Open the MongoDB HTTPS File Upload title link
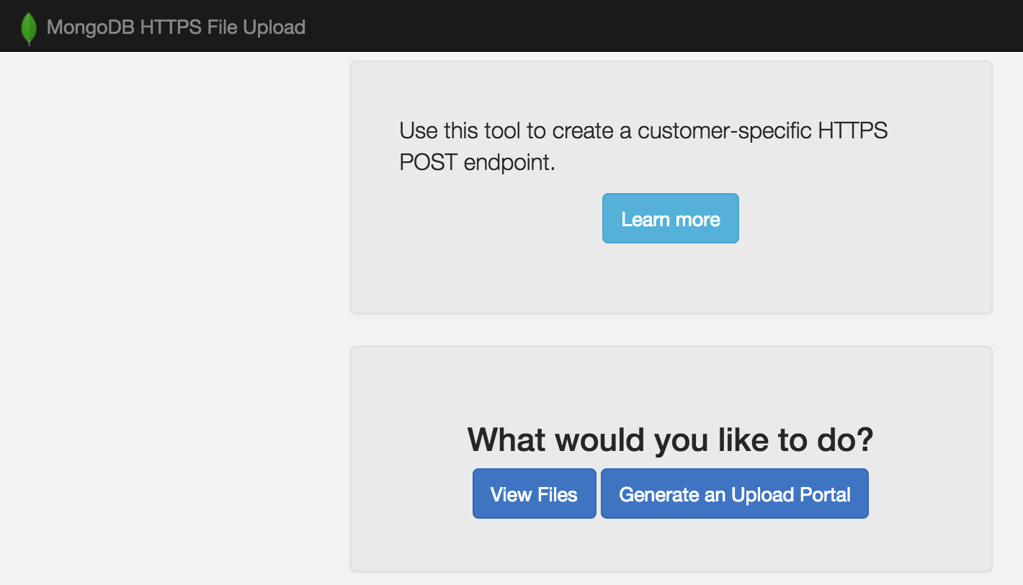 tap(176, 27)
